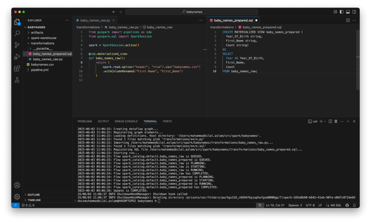Expand the artifacts folder

pos(37,32)
